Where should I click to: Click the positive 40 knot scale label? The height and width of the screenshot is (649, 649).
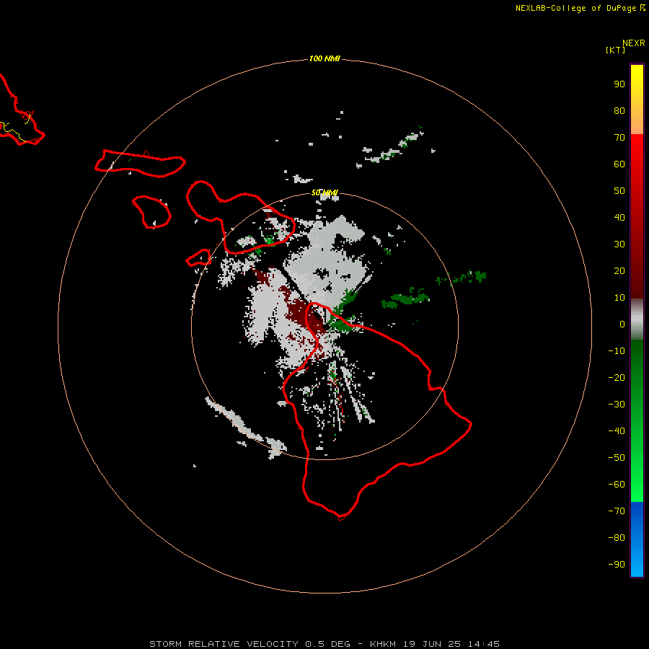619,218
